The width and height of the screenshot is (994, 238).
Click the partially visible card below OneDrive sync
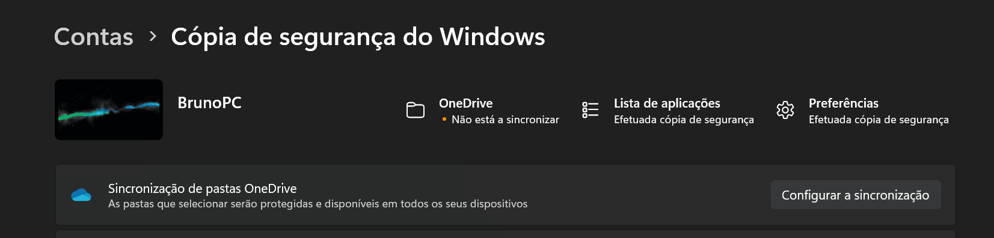click(x=505, y=234)
